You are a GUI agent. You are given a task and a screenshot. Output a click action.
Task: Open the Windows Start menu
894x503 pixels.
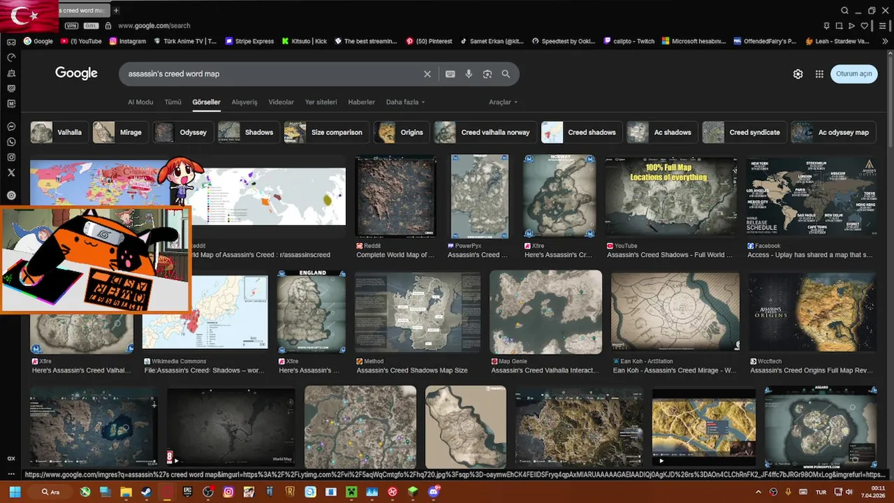[x=15, y=492]
